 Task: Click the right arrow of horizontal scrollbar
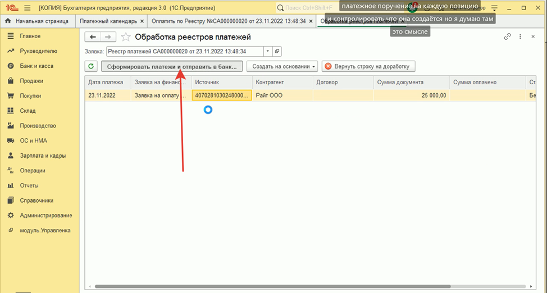pyautogui.click(x=531, y=287)
